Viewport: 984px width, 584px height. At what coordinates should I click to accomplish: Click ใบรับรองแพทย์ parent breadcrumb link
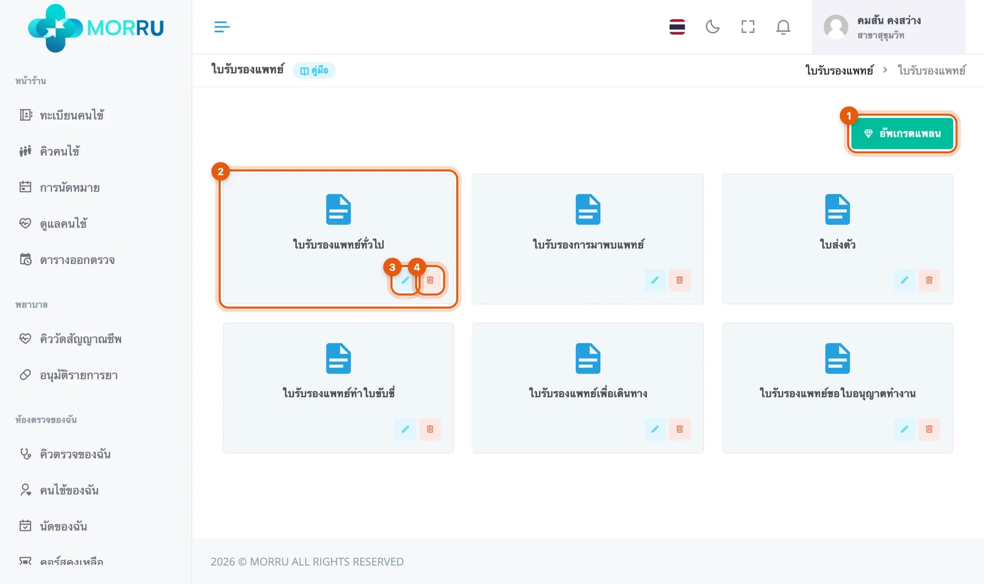point(839,70)
